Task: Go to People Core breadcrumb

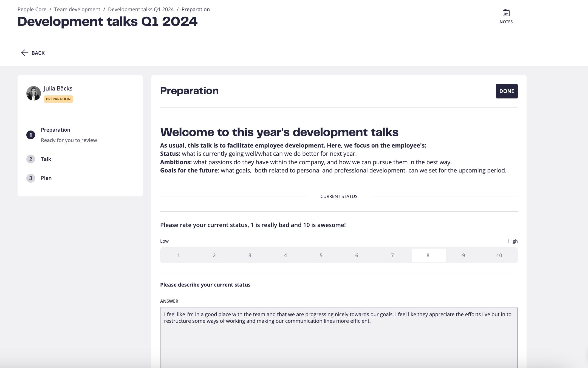Action: click(x=32, y=9)
